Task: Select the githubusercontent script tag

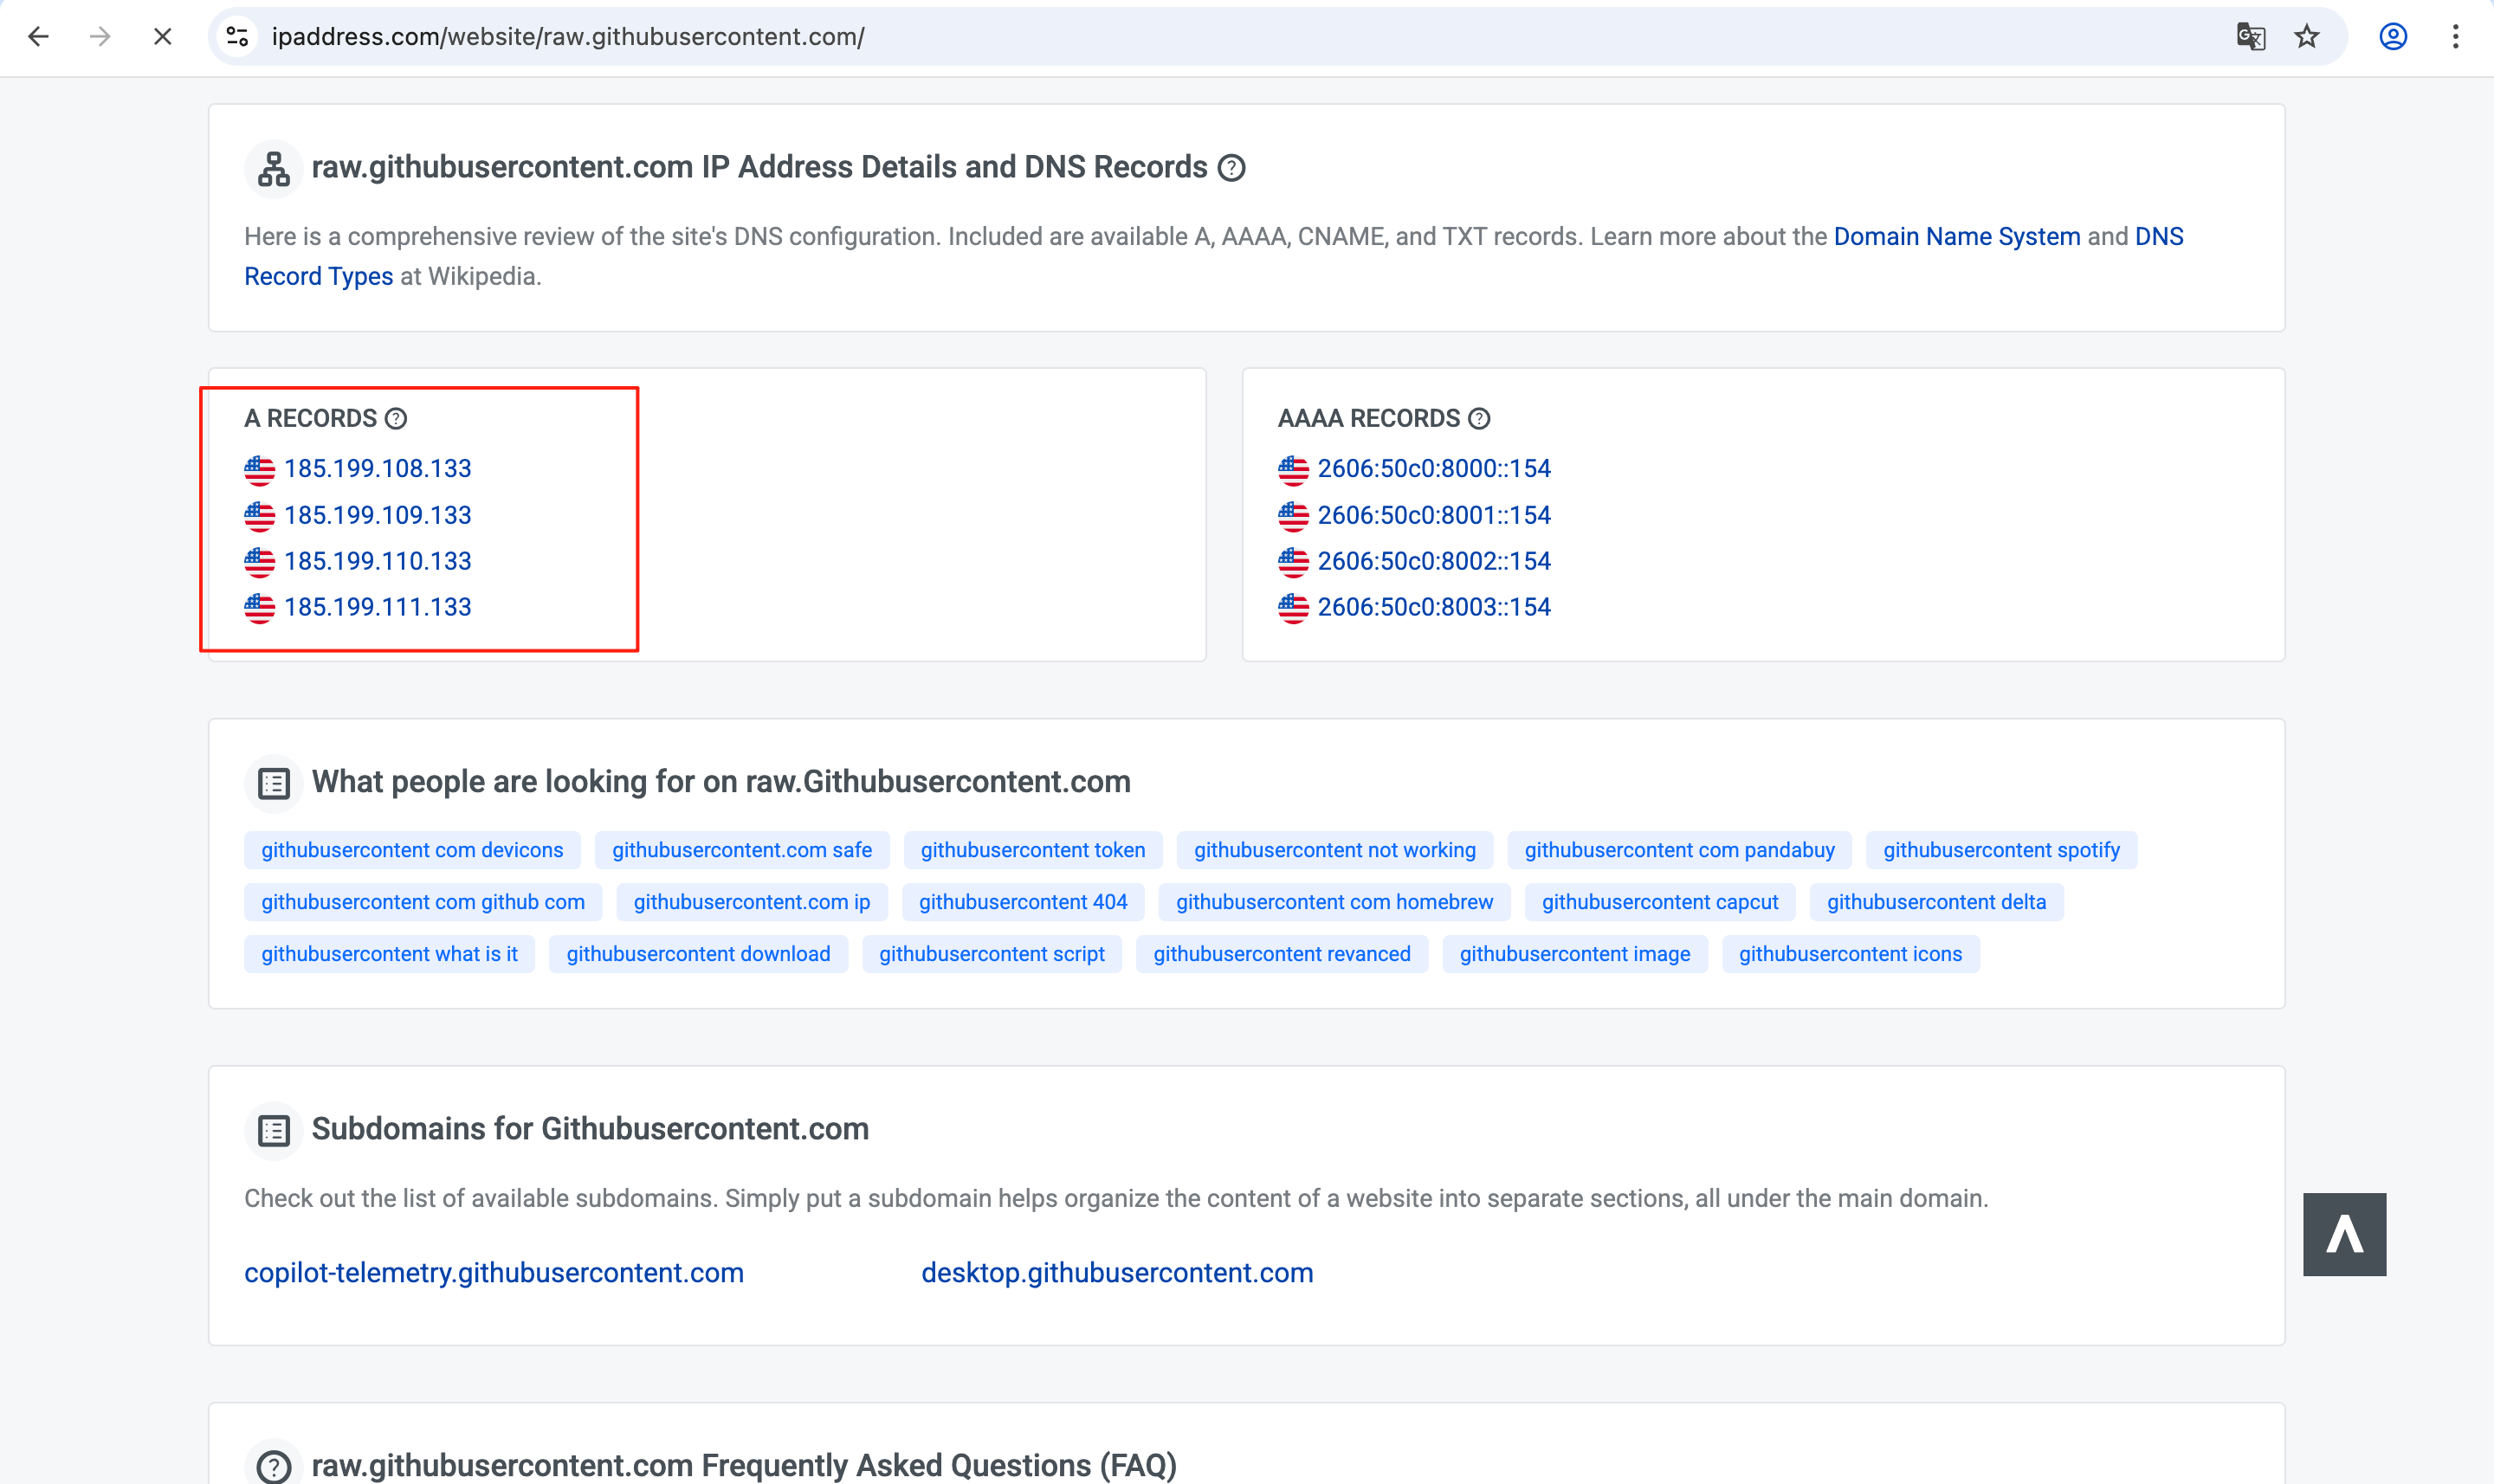Action: [x=991, y=954]
